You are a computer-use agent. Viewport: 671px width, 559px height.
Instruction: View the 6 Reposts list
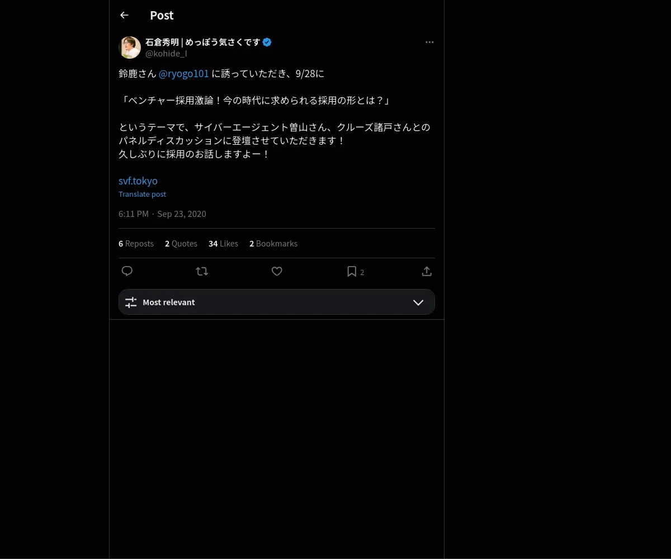coord(136,244)
